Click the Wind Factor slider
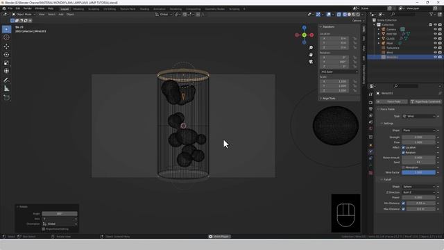 (x=418, y=172)
